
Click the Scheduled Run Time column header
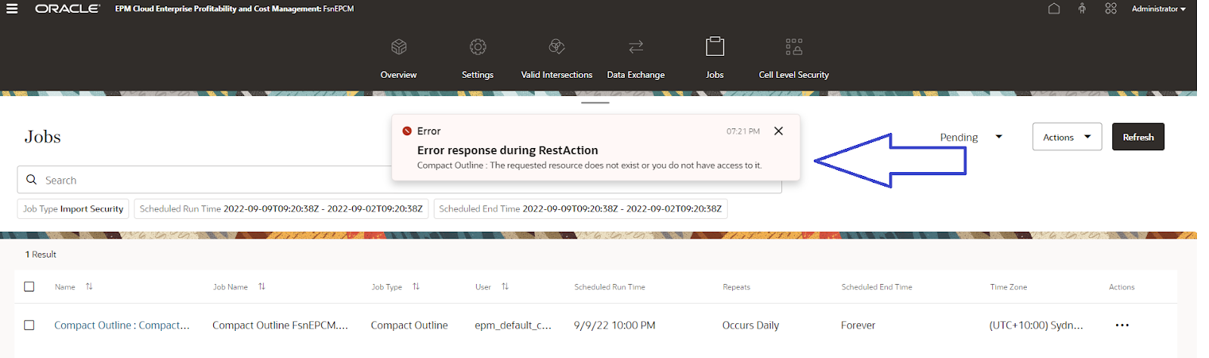[x=610, y=287]
